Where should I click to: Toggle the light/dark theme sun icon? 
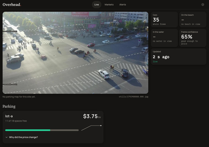(203, 4)
